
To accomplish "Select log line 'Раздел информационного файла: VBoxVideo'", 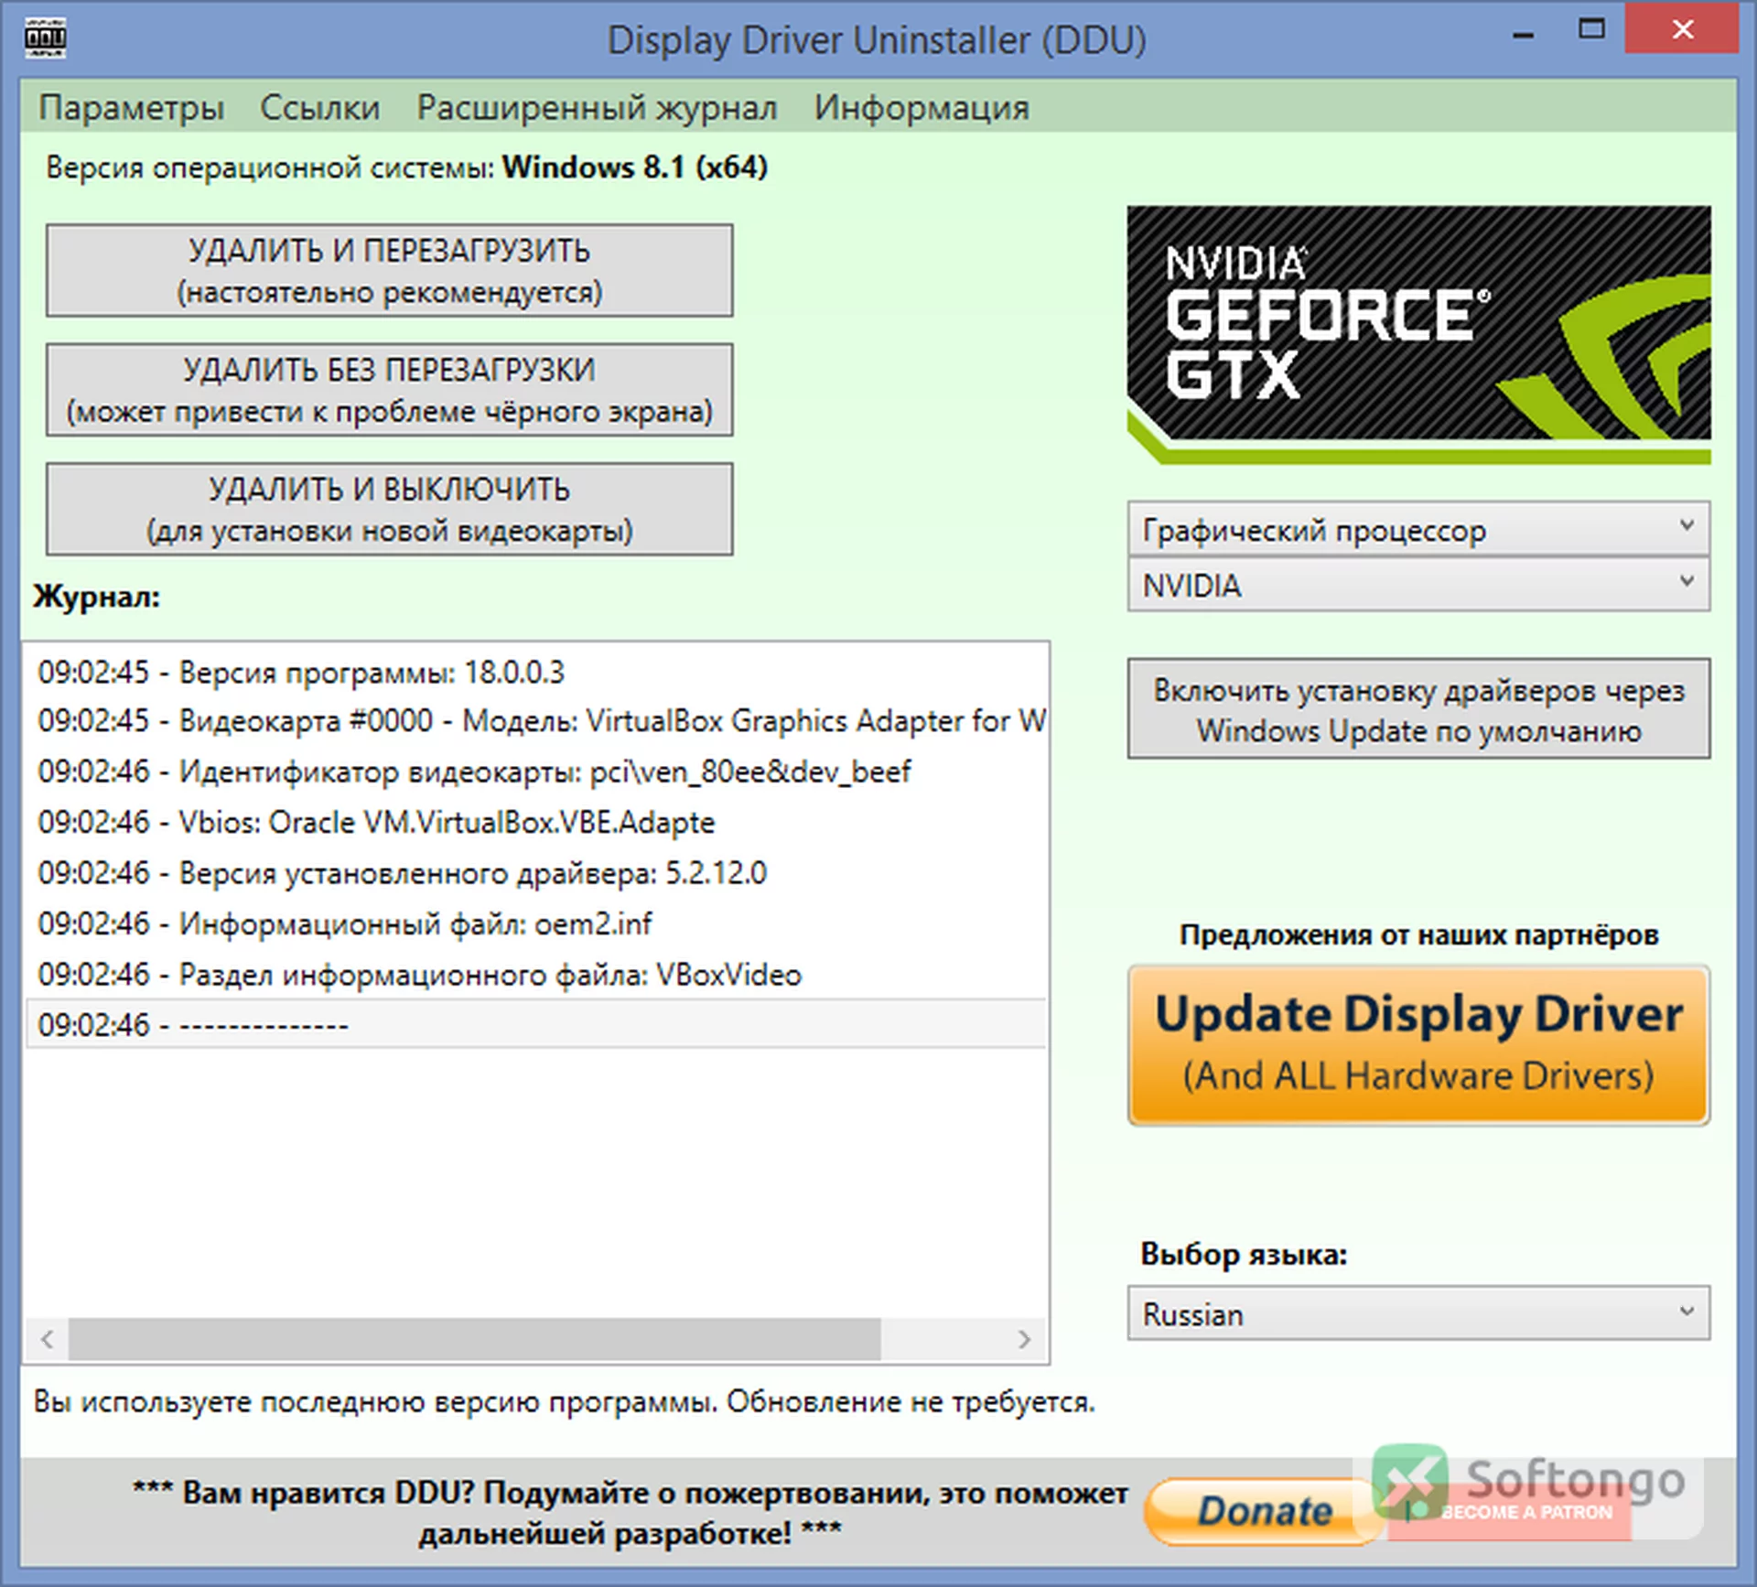I will pos(536,975).
